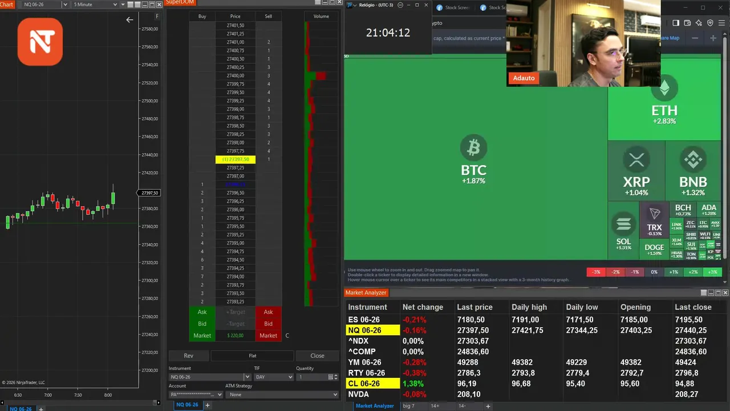This screenshot has width=730, height=411.
Task: Open the browser wallet icon
Action: tap(687, 23)
